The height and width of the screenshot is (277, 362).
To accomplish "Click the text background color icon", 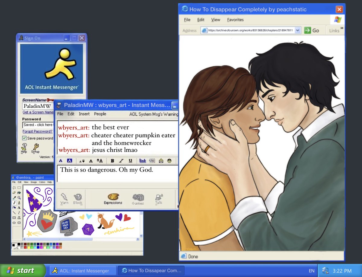I will [69, 161].
